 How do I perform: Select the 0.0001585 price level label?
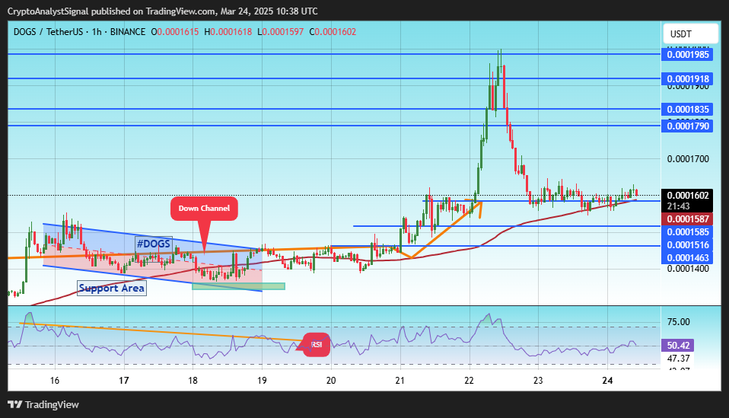point(687,231)
